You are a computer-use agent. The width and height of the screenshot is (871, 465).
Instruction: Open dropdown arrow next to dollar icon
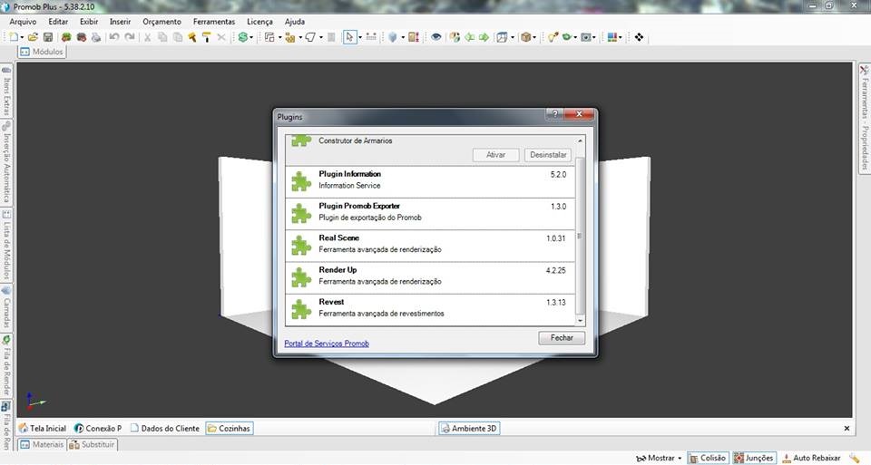[251, 38]
